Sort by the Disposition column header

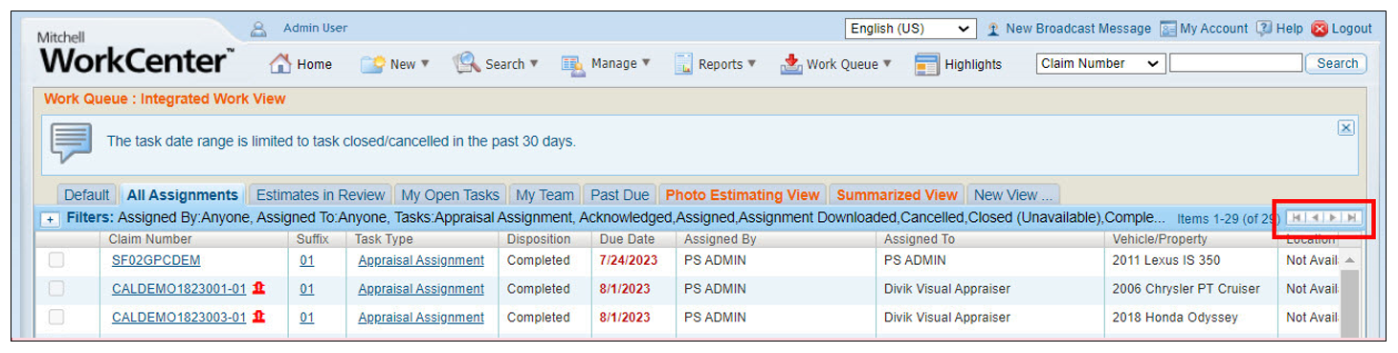[539, 239]
